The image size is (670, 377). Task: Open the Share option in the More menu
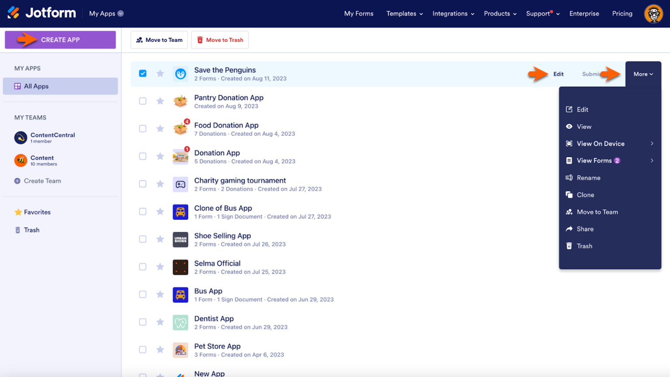pos(585,229)
